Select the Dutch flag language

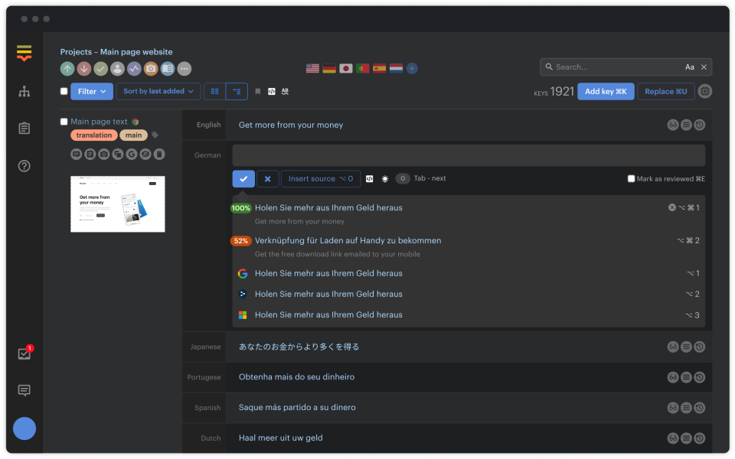point(396,68)
